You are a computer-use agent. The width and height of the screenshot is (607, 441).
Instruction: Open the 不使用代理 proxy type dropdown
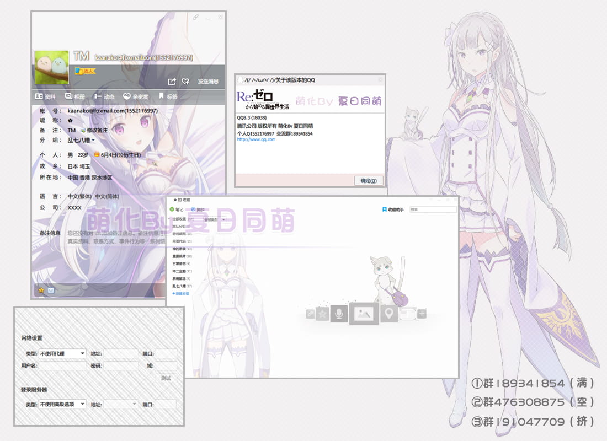[x=62, y=353]
